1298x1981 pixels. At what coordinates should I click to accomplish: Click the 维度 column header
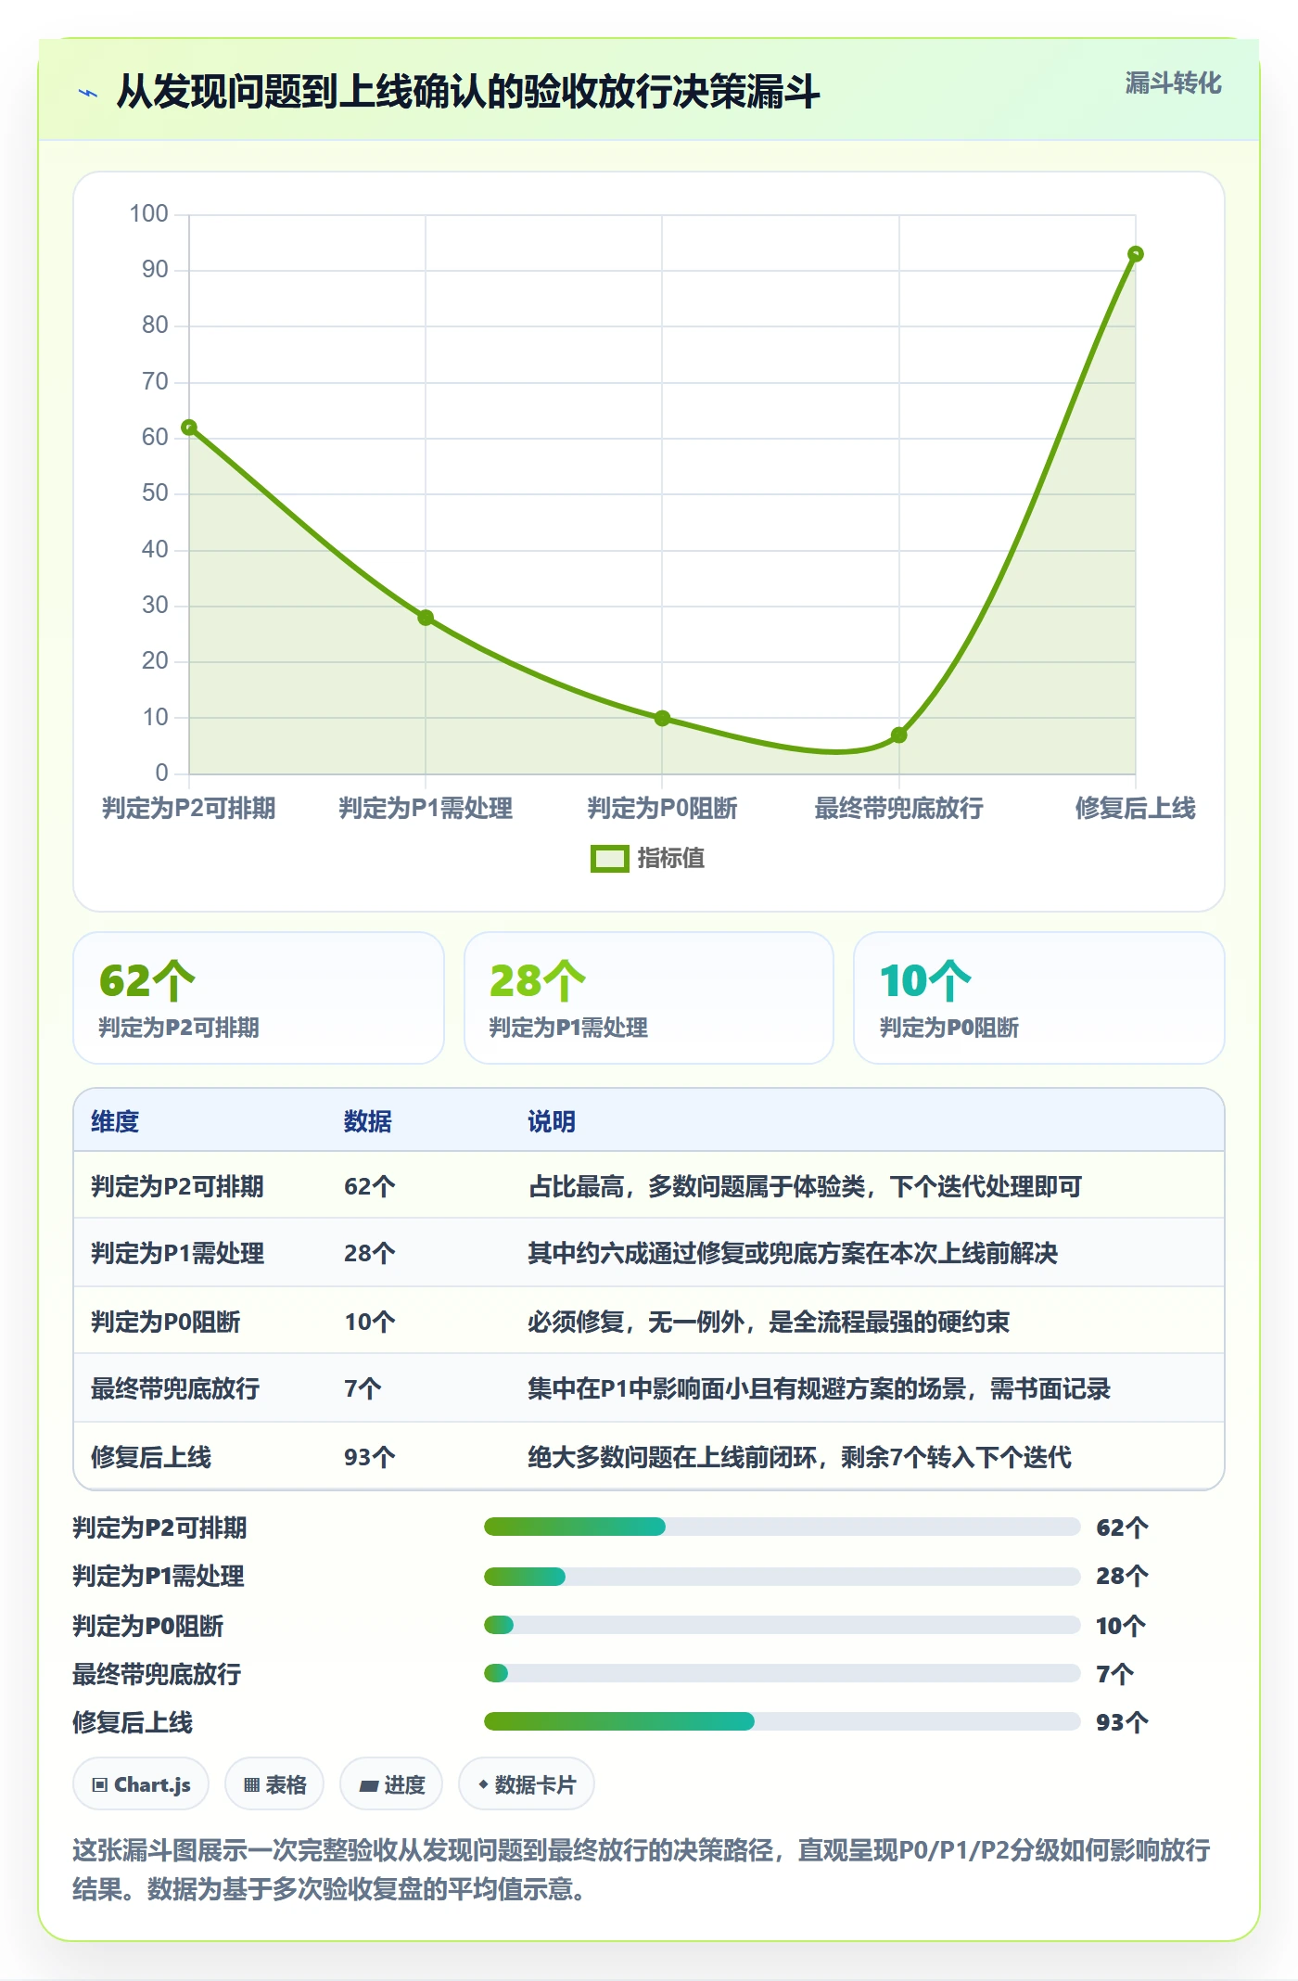click(115, 1121)
